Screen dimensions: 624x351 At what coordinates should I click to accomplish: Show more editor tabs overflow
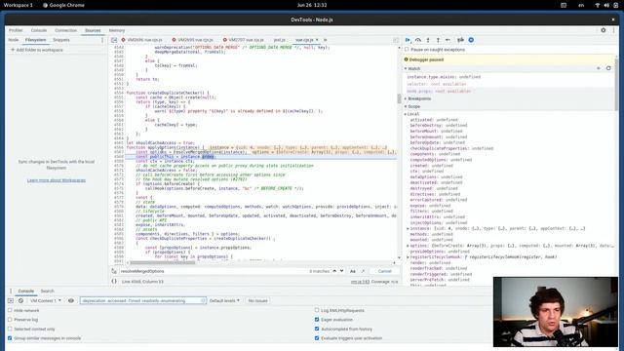click(325, 40)
